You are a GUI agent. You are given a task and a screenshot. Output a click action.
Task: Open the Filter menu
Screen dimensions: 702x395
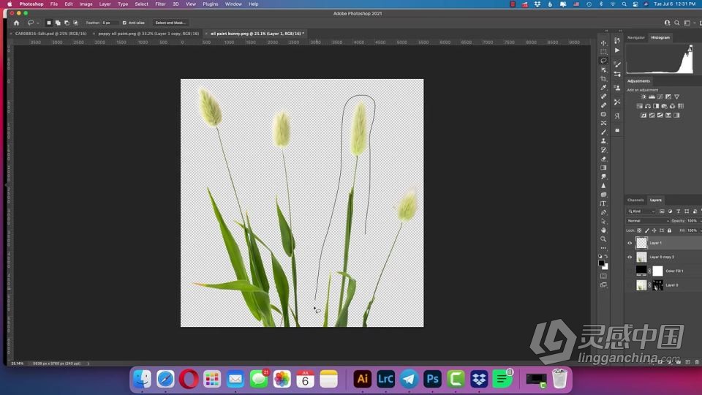click(160, 4)
